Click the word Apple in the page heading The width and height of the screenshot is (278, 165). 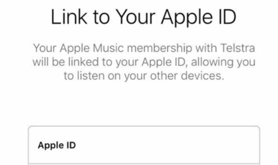point(187,18)
